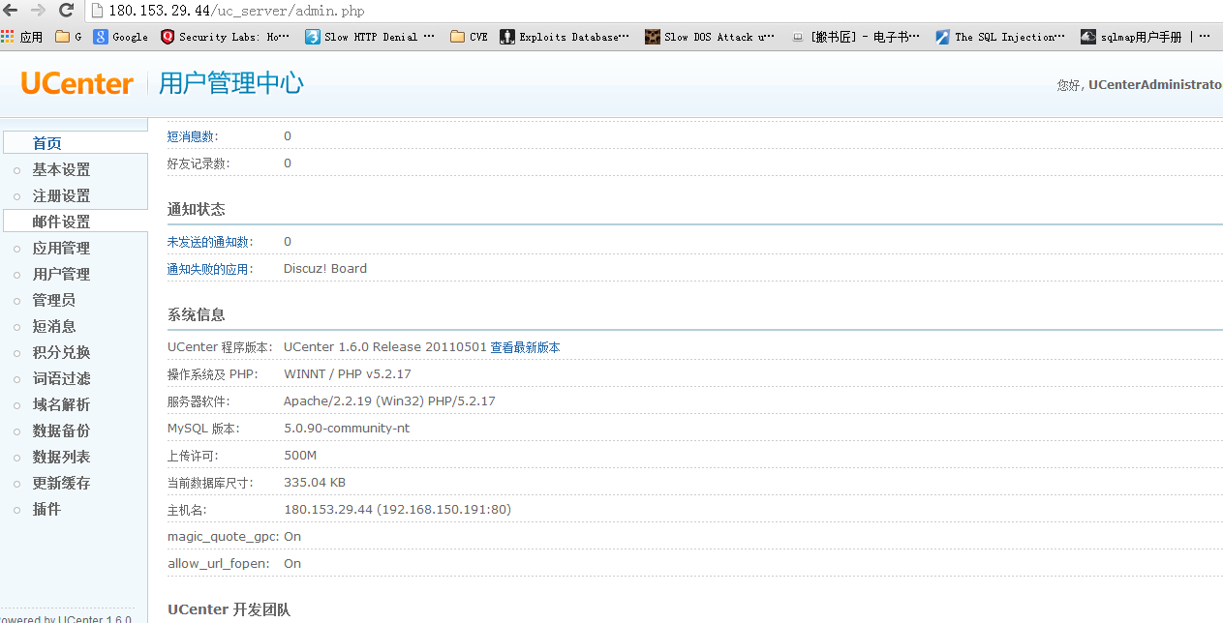Open 积分兑换 in the sidebar

point(61,352)
